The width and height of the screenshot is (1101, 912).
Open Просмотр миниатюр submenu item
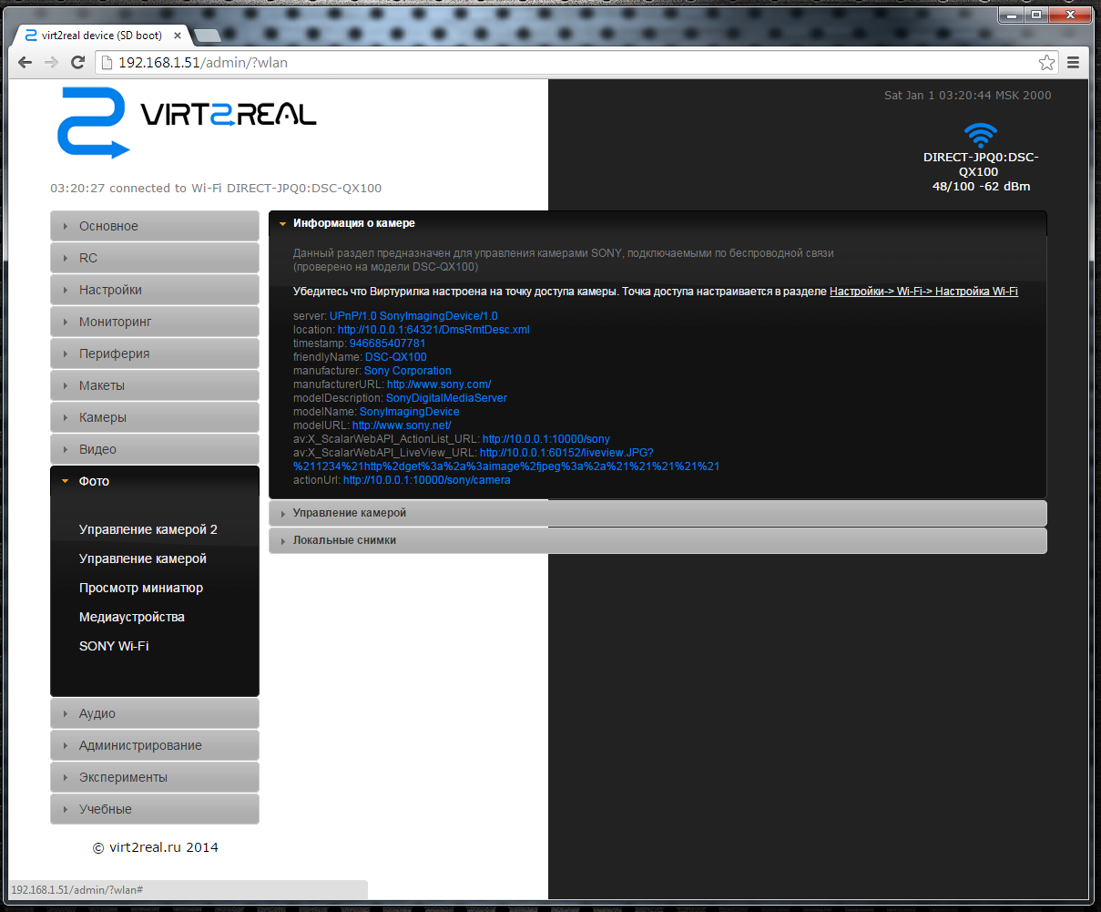tap(141, 588)
